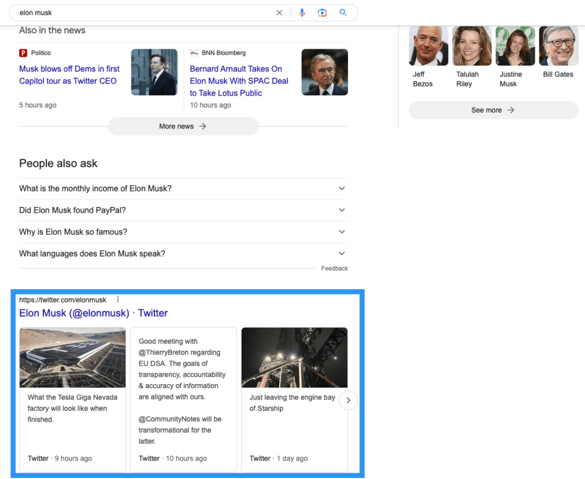Click the "Jeff Bezos" name label
585x479 pixels.
tap(423, 79)
